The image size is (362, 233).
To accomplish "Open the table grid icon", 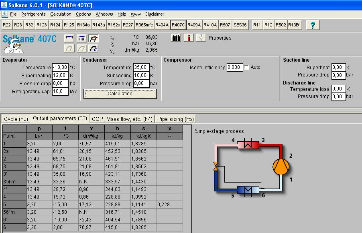I will (81, 38).
